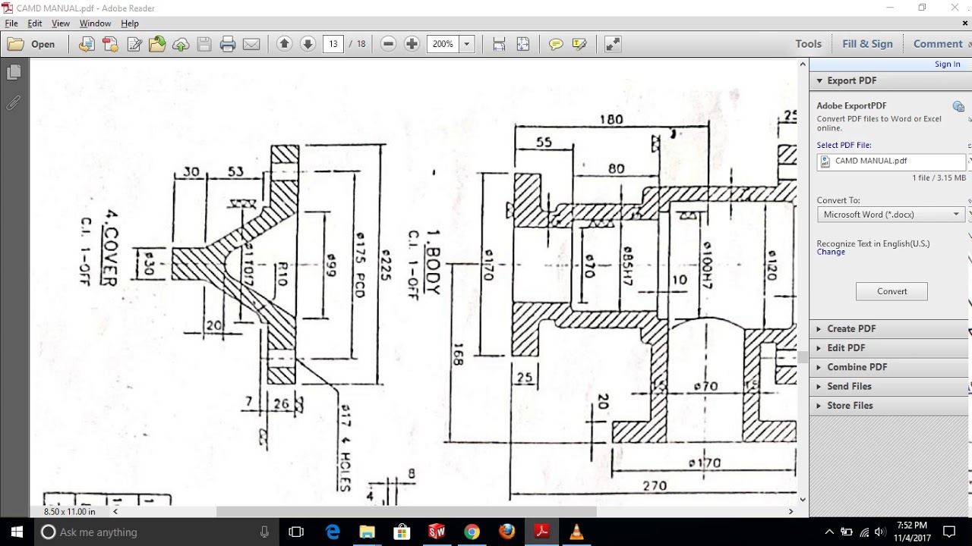Add a sticky note comment
The image size is (972, 546).
[556, 44]
